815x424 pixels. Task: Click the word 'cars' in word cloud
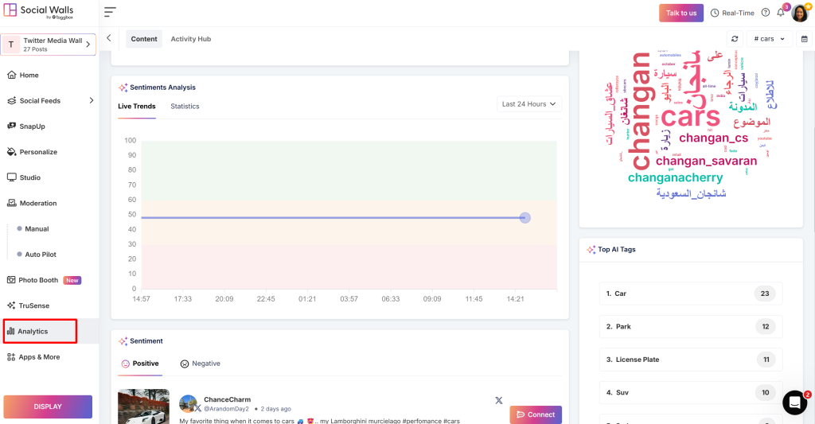tap(690, 116)
